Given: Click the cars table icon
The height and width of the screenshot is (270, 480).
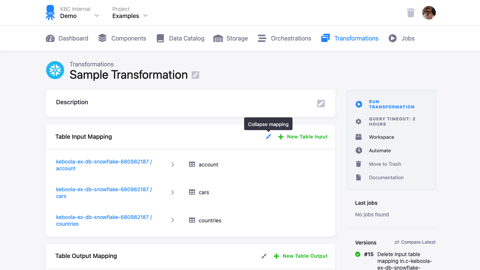Looking at the screenshot, I should [x=192, y=192].
